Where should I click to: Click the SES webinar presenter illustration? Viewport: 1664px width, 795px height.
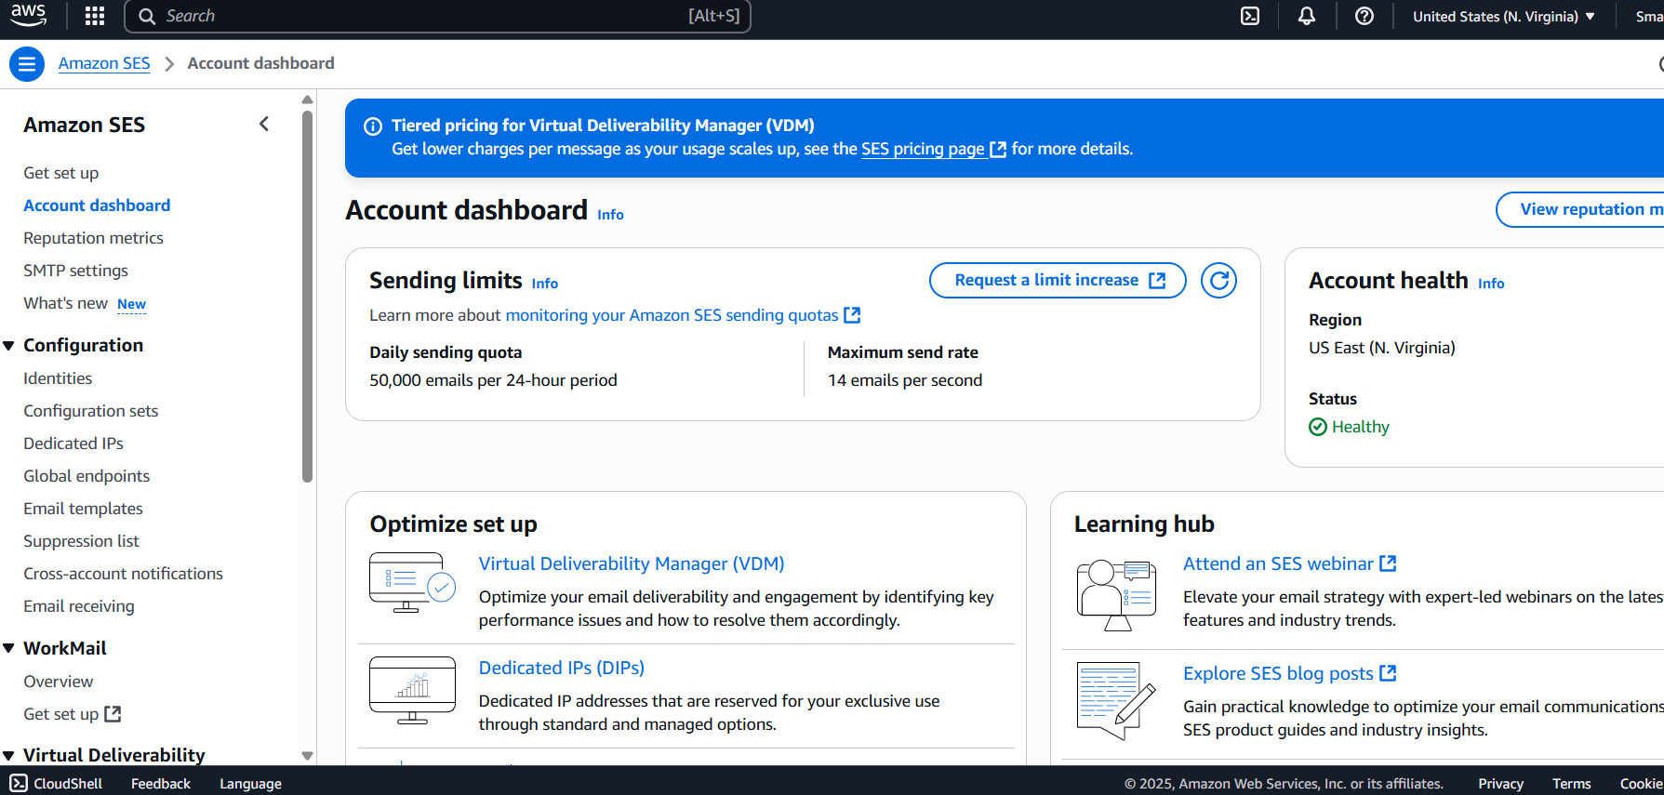tap(1116, 595)
